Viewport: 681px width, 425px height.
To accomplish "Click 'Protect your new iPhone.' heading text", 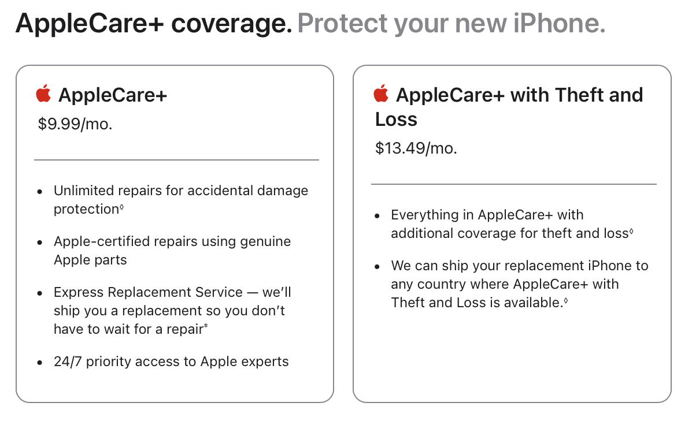I will click(x=451, y=24).
